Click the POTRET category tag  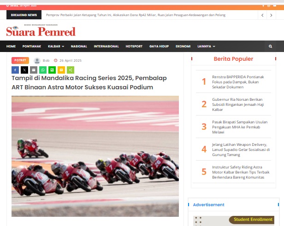(20, 60)
